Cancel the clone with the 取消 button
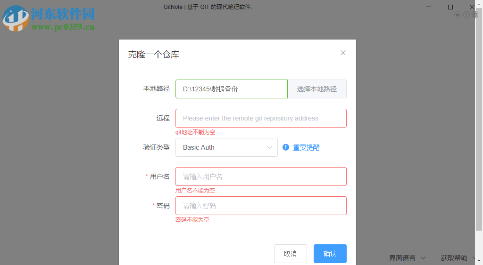The image size is (483, 265). [290, 254]
